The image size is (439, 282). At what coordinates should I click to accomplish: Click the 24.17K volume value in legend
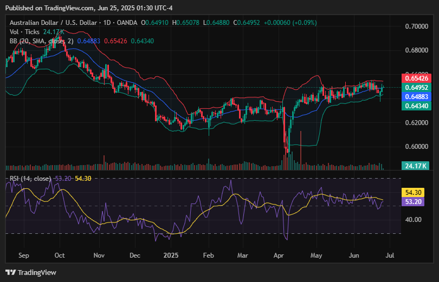(x=54, y=32)
